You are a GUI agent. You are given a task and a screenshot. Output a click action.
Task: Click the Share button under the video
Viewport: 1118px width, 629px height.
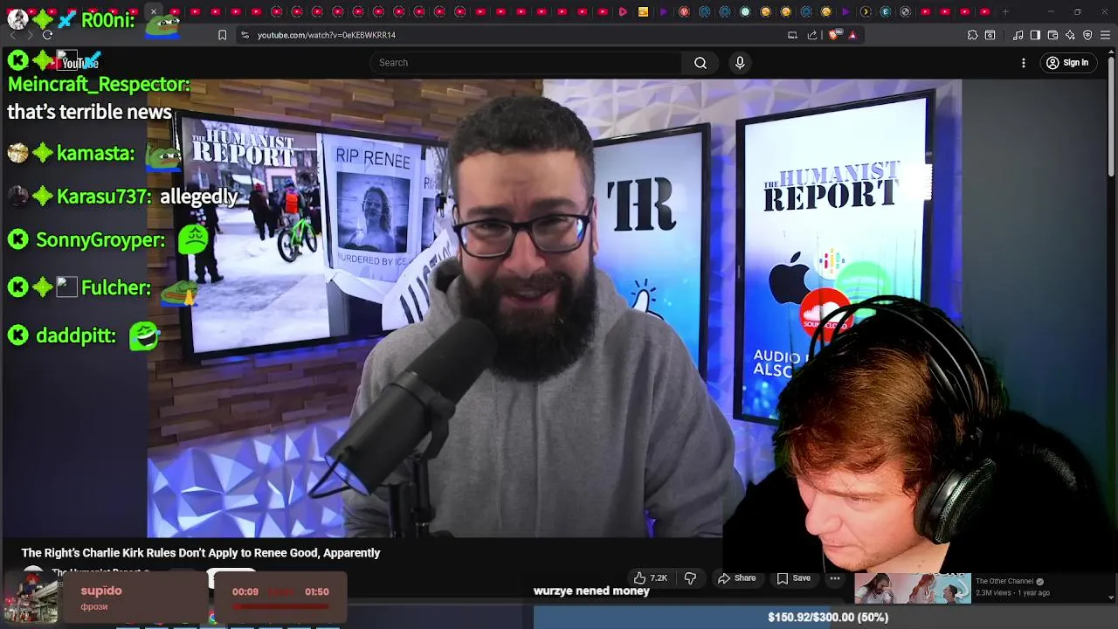[x=736, y=577]
